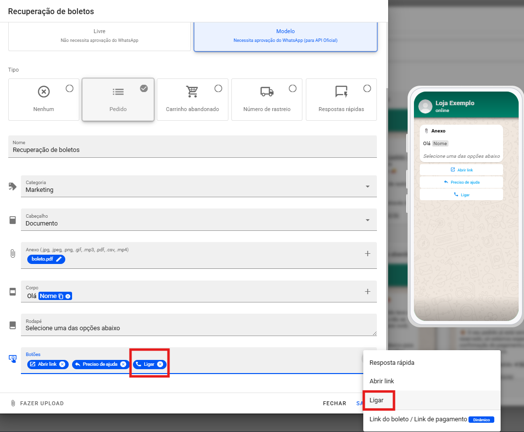Choose Resposta rápida from button menu
Viewport: 524px width, 432px height.
click(x=392, y=363)
